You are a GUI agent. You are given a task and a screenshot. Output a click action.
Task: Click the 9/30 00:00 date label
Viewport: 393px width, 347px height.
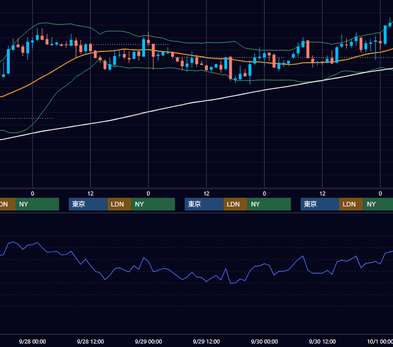[265, 341]
